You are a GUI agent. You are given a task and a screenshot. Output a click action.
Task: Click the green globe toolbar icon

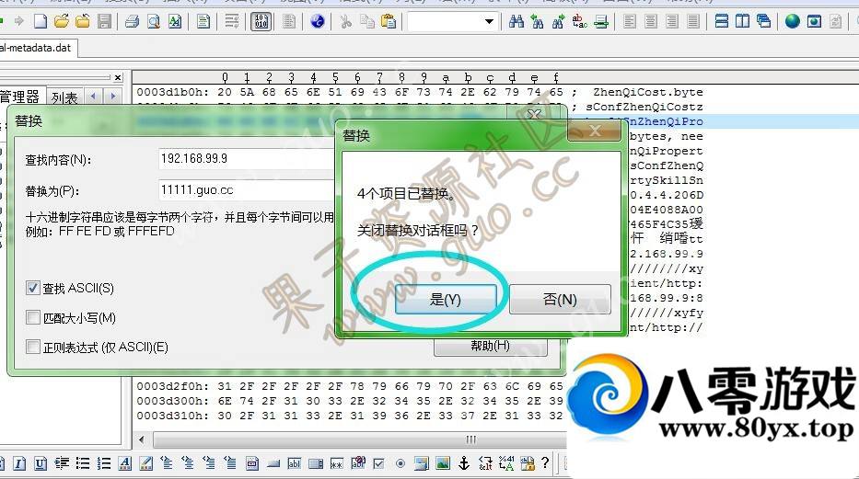pyautogui.click(x=792, y=21)
